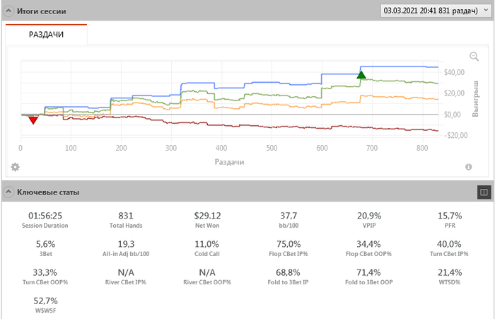Select the Net Won stat value
Screen dimensions: 495x319
tap(207, 215)
